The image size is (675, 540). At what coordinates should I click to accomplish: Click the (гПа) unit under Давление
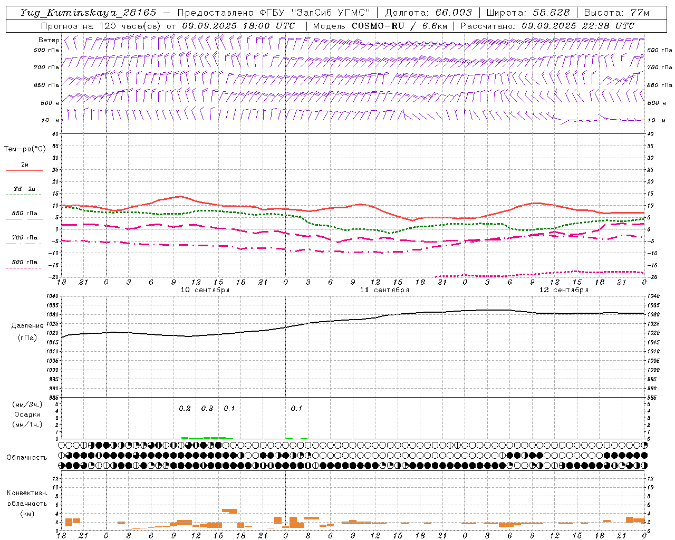point(27,337)
